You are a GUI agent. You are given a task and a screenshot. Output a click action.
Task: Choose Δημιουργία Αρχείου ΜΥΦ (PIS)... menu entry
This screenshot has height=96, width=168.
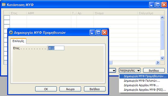(144, 90)
